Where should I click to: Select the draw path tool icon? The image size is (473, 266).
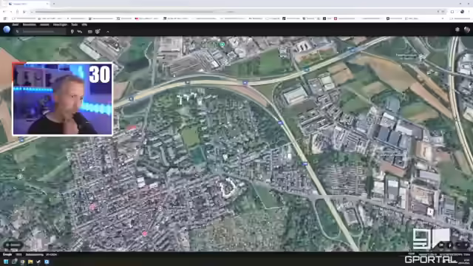(x=80, y=31)
